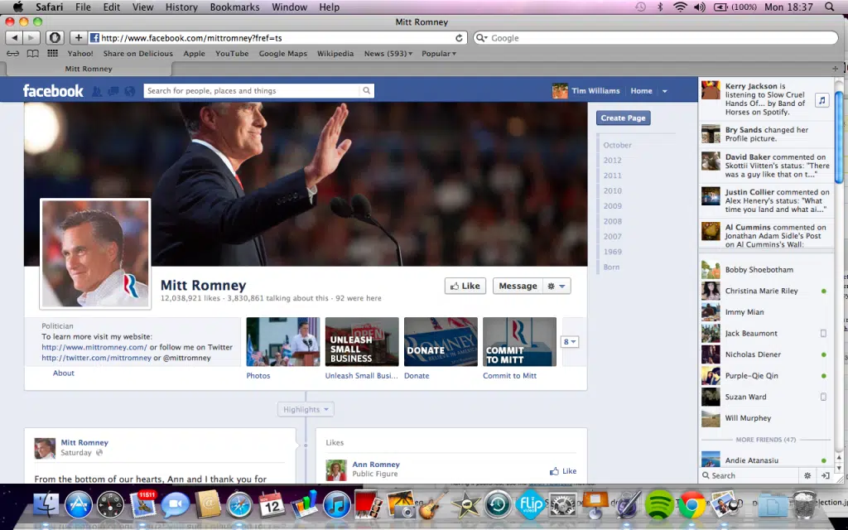Open Trash in the dock
Viewport: 848px width, 530px height.
tap(804, 504)
